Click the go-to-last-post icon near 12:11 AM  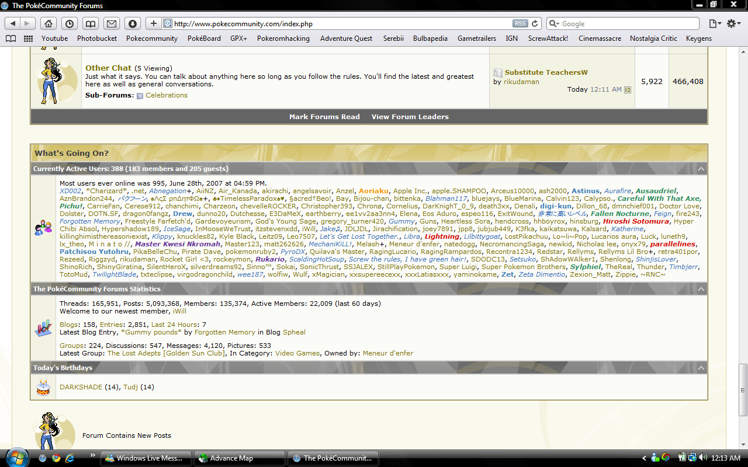(628, 90)
